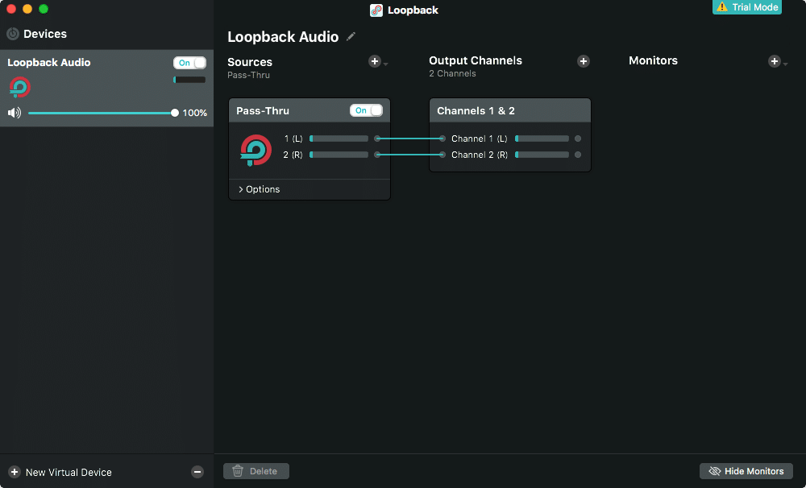Click the trash icon in the Delete button
806x488 pixels.
(238, 471)
